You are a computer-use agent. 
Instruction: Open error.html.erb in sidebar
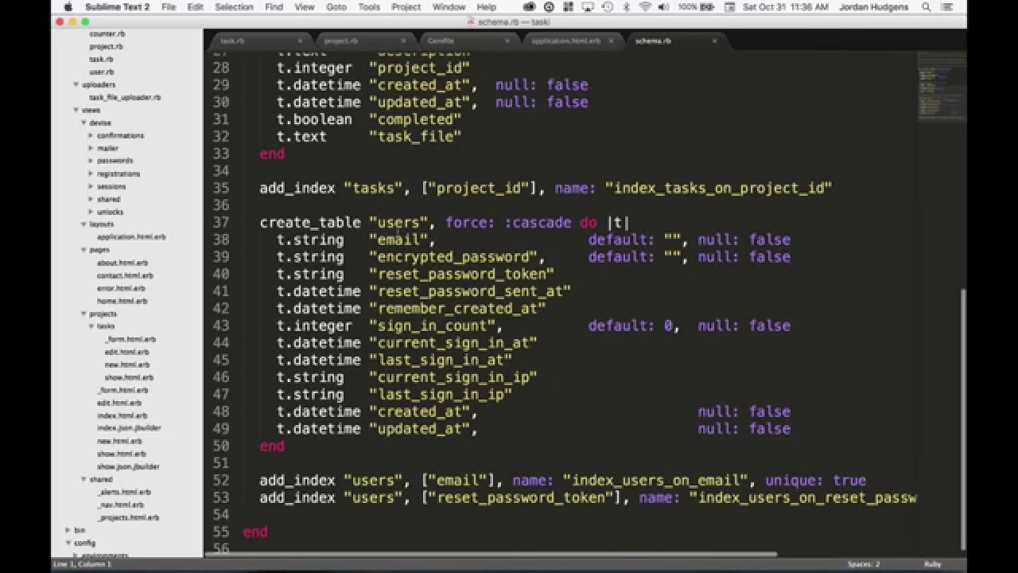121,288
